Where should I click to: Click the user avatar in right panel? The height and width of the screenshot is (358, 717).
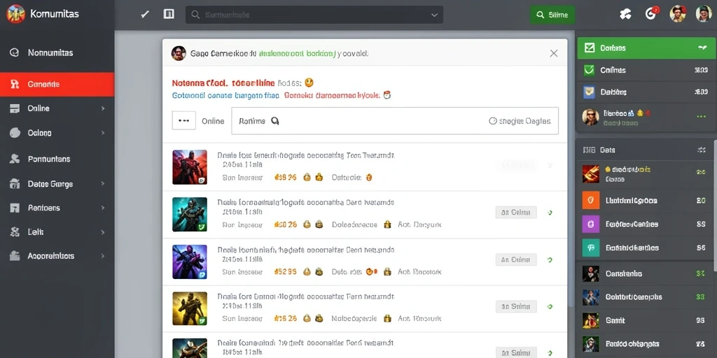point(590,117)
